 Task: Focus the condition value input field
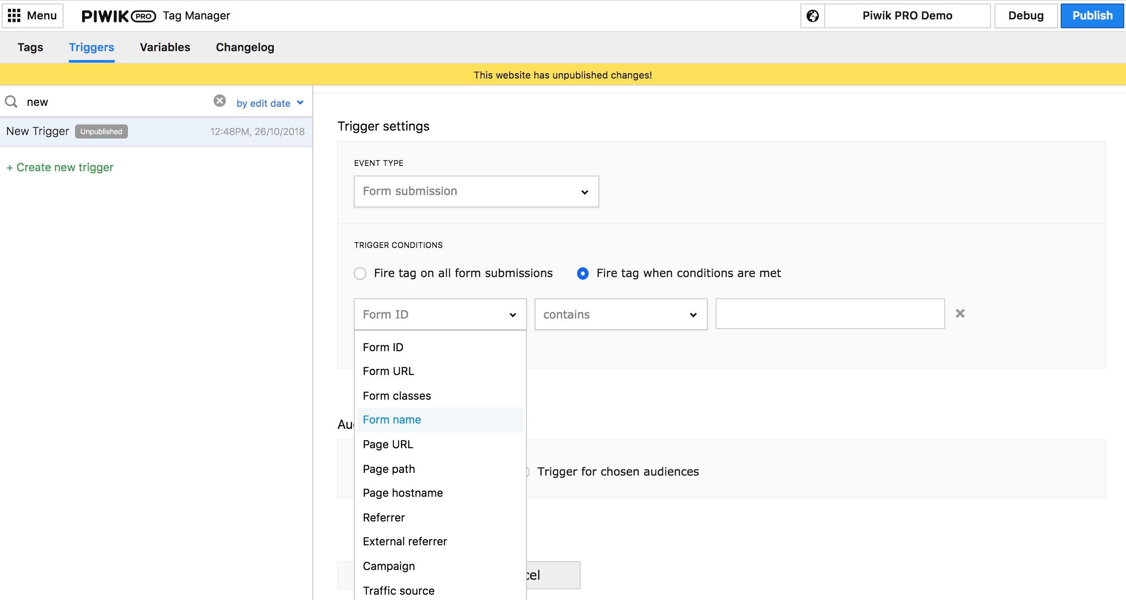click(x=830, y=314)
